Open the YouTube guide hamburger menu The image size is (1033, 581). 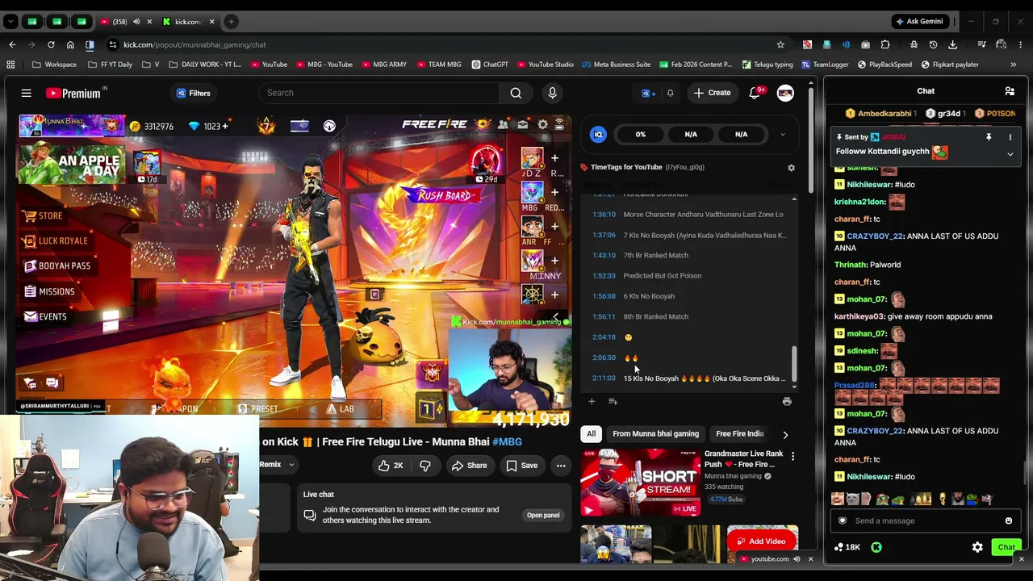(x=26, y=93)
